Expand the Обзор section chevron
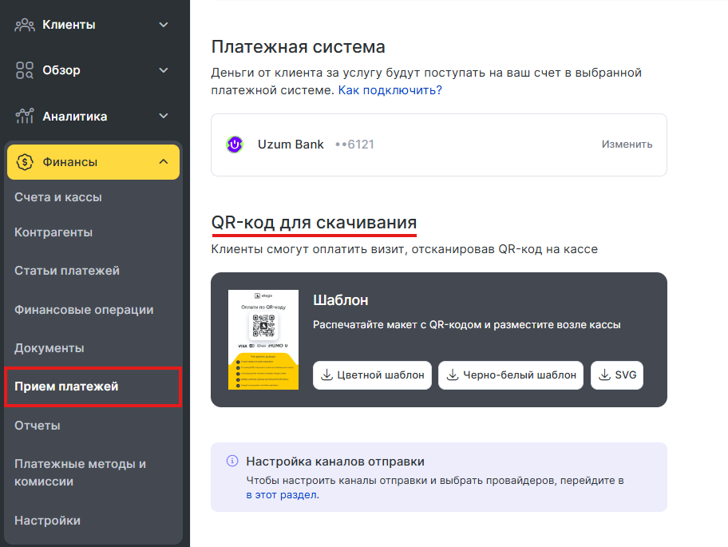 (x=164, y=70)
